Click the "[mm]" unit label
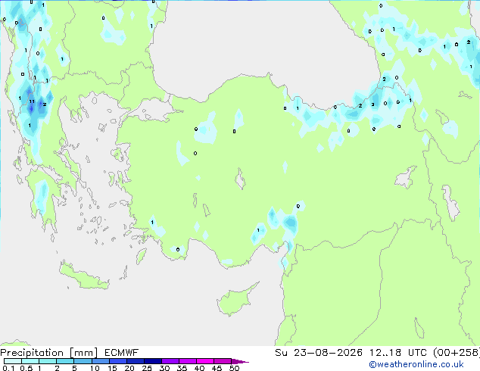 click(x=83, y=353)
